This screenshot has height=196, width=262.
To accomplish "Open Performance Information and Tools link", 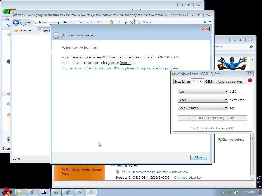I will click(81, 171).
